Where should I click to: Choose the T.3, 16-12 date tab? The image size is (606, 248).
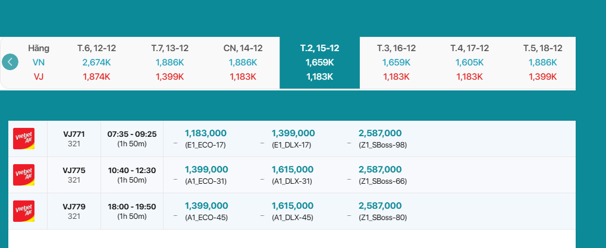pyautogui.click(x=396, y=62)
